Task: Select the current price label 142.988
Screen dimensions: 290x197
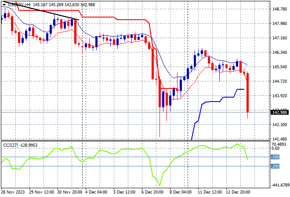Action: (279, 112)
